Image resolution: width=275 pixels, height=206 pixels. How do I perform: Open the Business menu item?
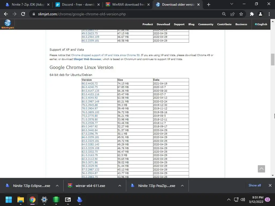241,24
